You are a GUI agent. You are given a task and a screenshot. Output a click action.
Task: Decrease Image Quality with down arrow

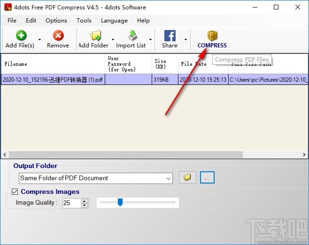coord(85,205)
